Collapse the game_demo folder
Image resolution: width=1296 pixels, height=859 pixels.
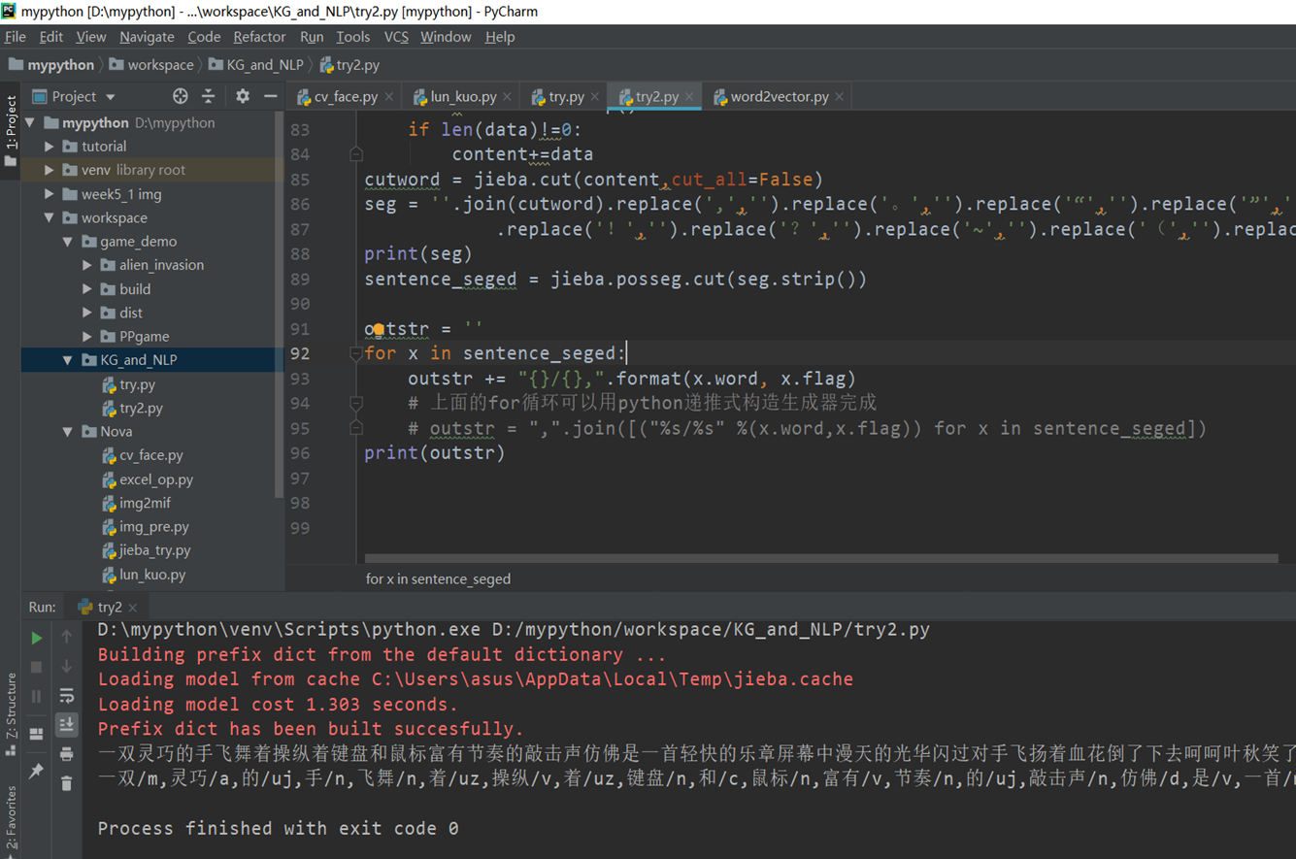pos(68,242)
